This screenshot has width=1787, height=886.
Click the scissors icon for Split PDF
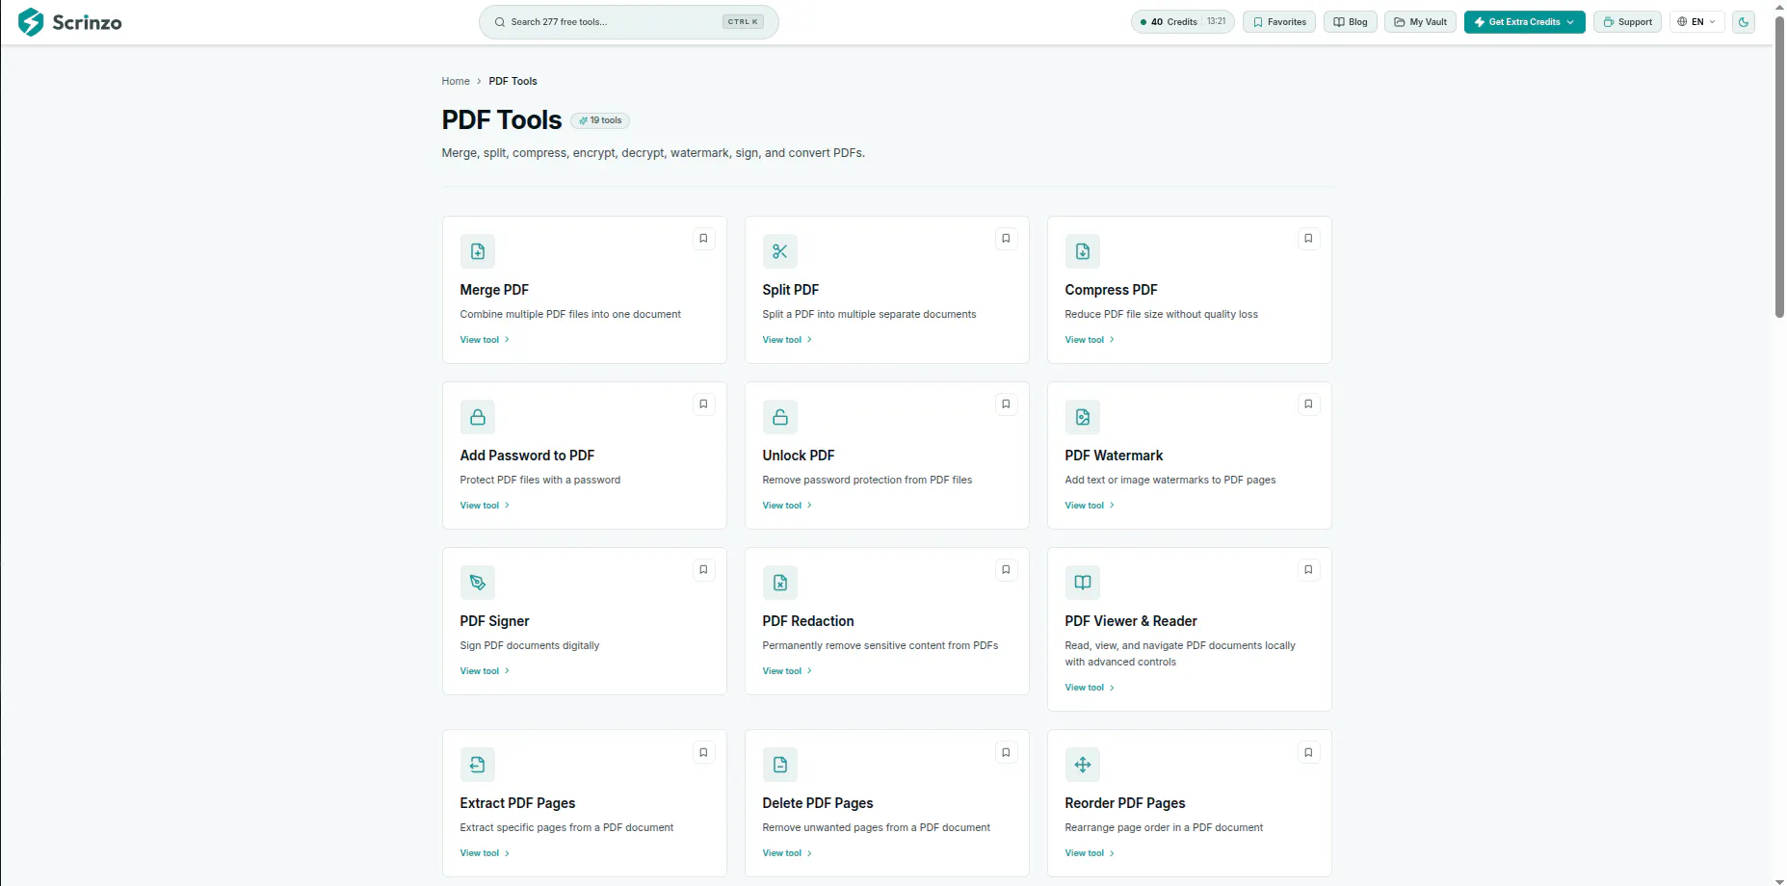(779, 251)
